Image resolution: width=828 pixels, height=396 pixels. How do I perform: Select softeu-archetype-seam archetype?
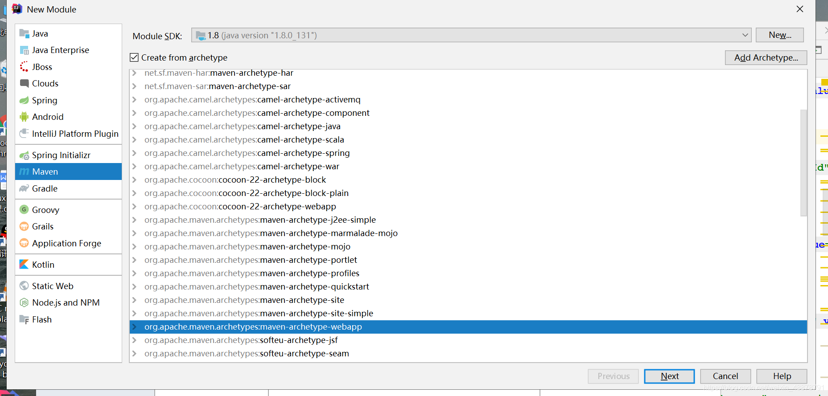tap(468, 354)
